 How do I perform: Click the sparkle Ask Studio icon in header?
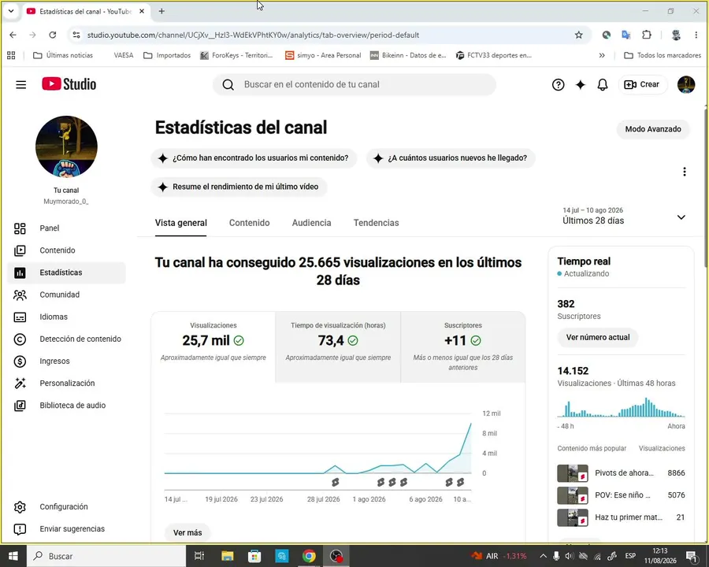tap(580, 84)
